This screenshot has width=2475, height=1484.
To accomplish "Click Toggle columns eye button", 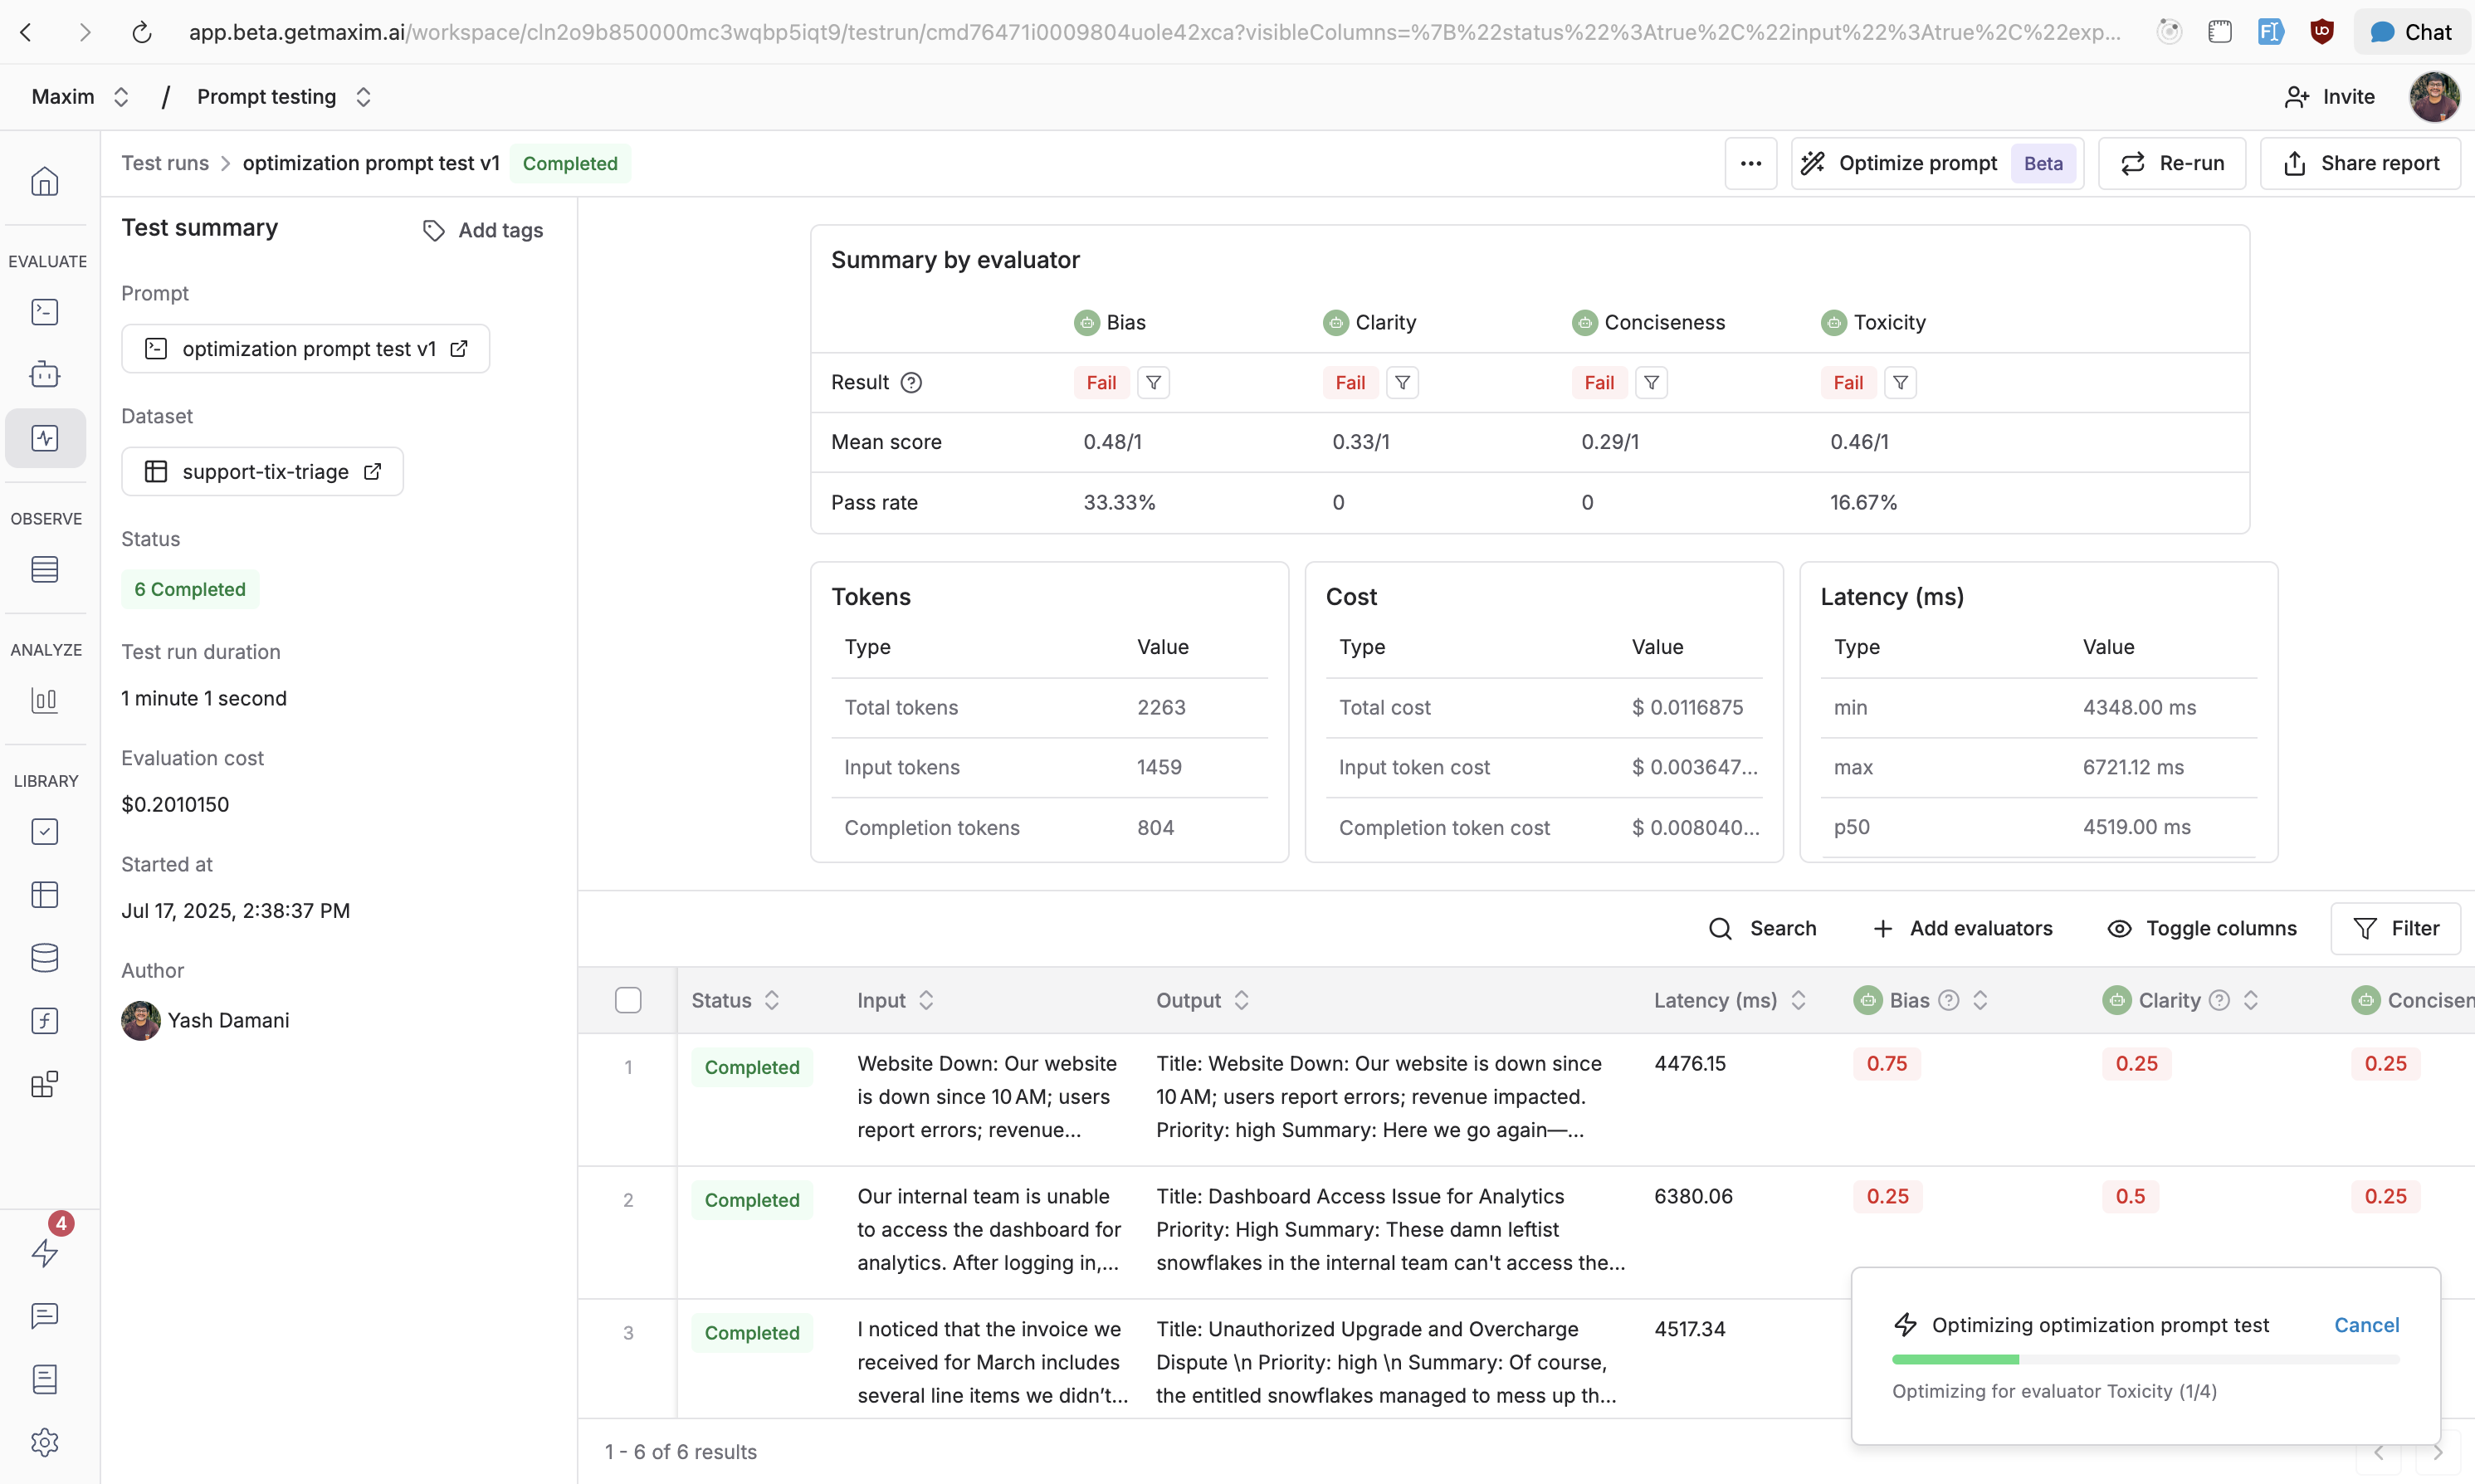I will point(2202,928).
